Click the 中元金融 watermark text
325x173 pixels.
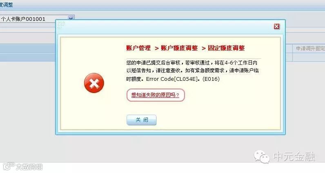click(294, 156)
